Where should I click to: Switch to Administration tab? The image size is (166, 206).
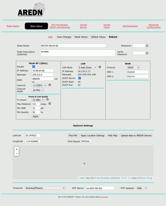130,26
